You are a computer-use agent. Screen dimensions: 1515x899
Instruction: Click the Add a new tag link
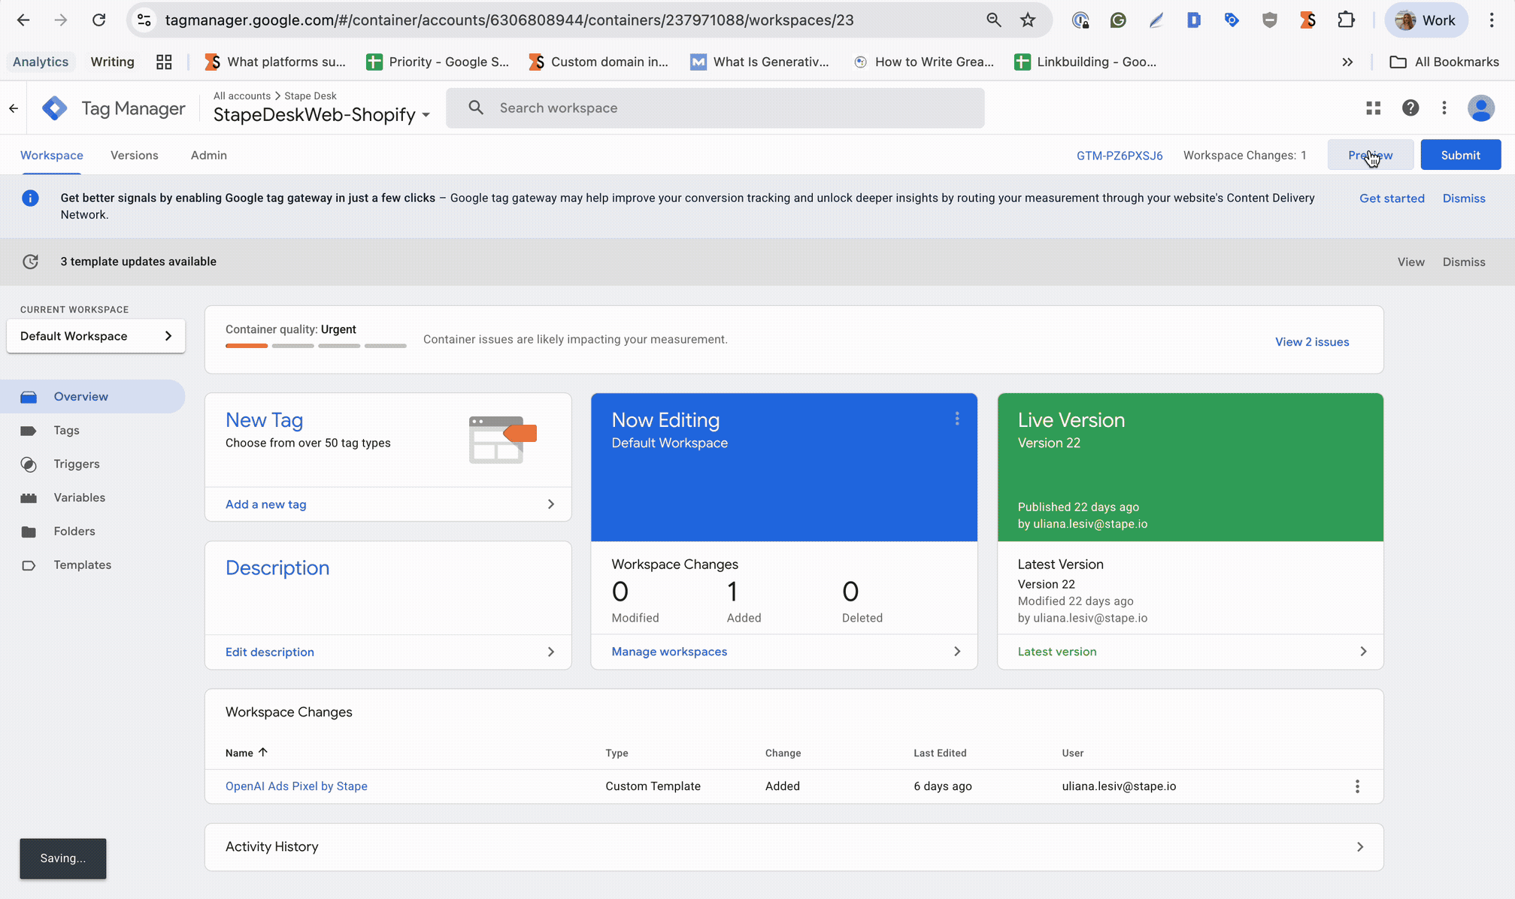pyautogui.click(x=266, y=504)
